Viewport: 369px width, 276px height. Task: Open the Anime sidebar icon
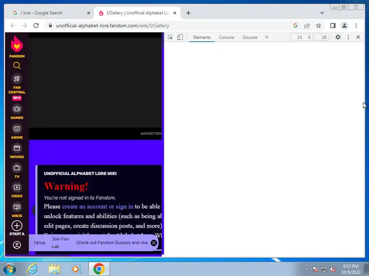[17, 129]
